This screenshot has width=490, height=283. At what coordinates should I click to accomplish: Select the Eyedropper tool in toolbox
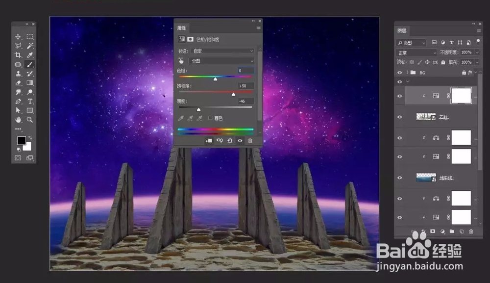click(30, 55)
